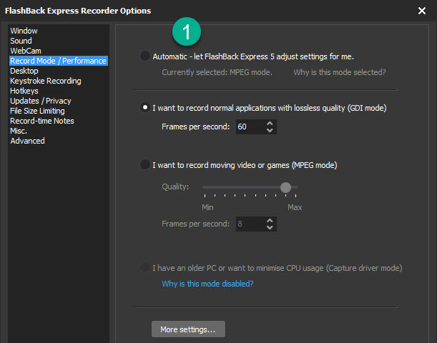437x343 pixels.
Task: Click the More settings button
Action: pyautogui.click(x=188, y=329)
